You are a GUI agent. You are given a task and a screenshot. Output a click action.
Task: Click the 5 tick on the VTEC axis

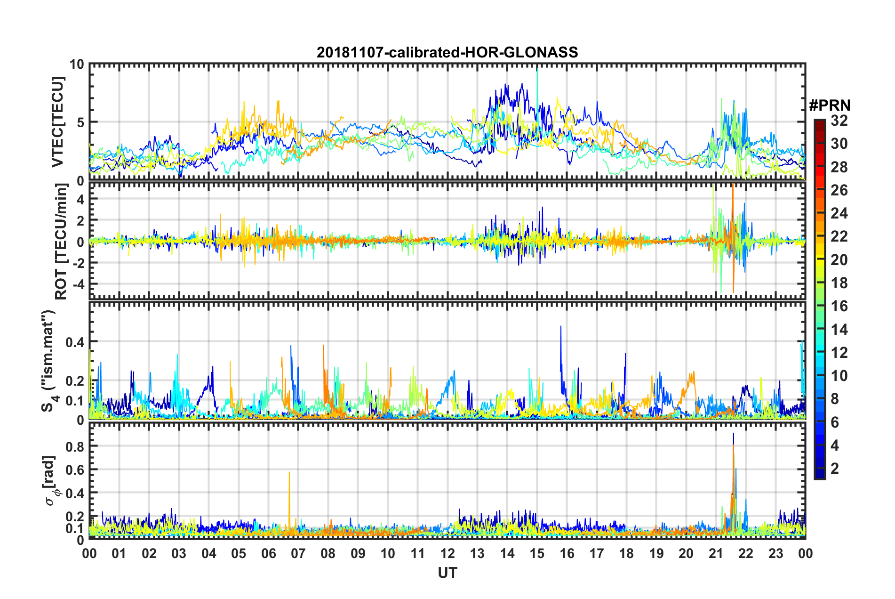[80, 122]
